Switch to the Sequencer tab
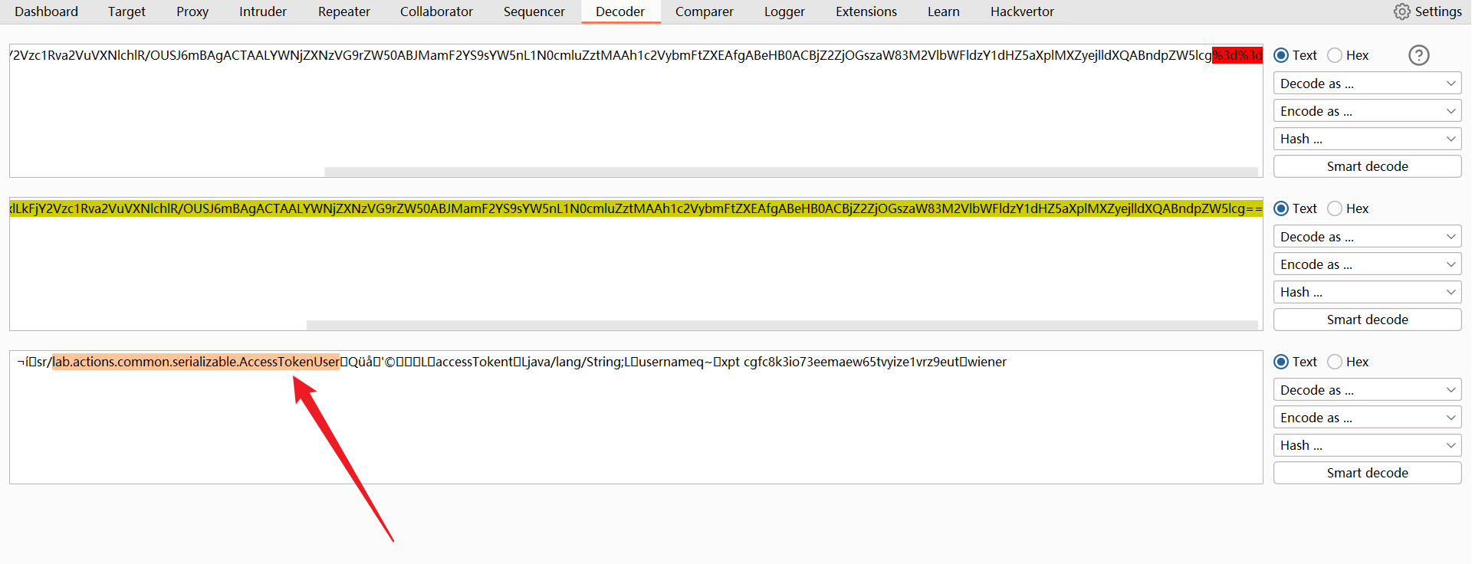This screenshot has height=564, width=1472. (x=534, y=11)
